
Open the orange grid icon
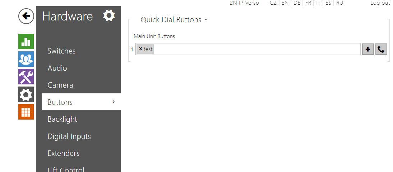pyautogui.click(x=26, y=112)
